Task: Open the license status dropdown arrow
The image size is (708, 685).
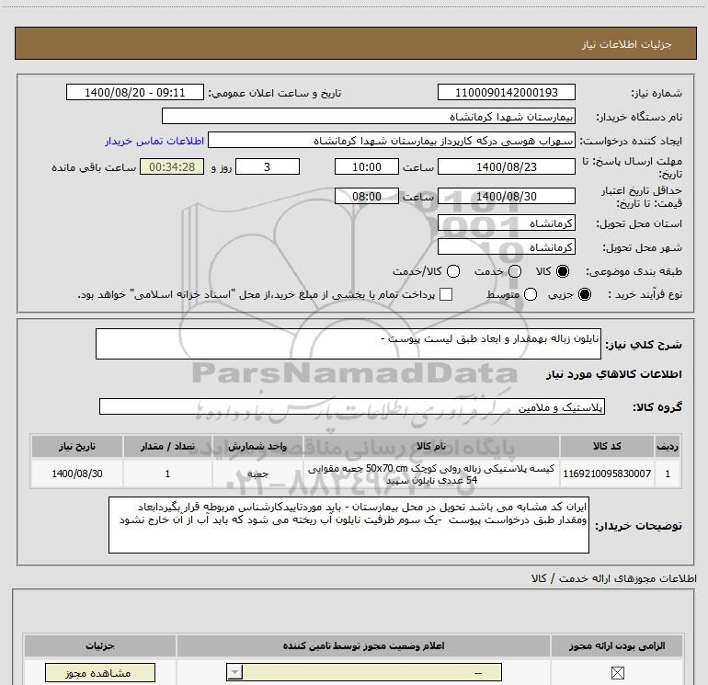Action: (x=234, y=672)
